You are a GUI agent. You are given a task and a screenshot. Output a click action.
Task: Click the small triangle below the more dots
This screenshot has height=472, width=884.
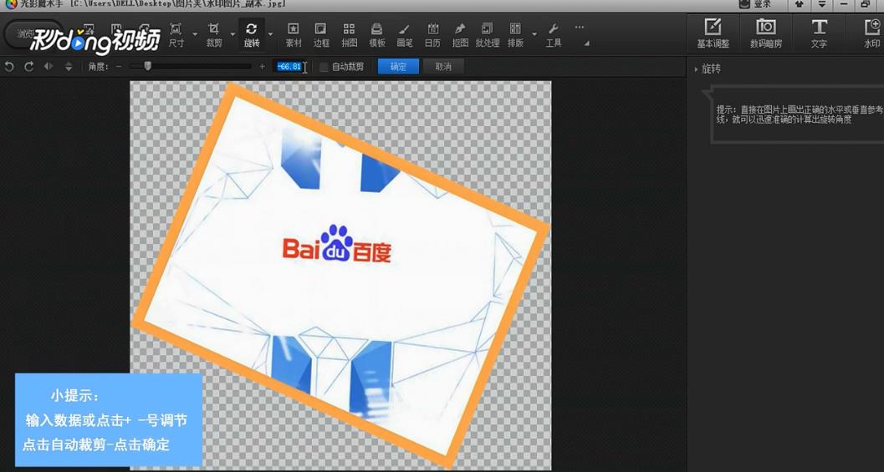(587, 43)
